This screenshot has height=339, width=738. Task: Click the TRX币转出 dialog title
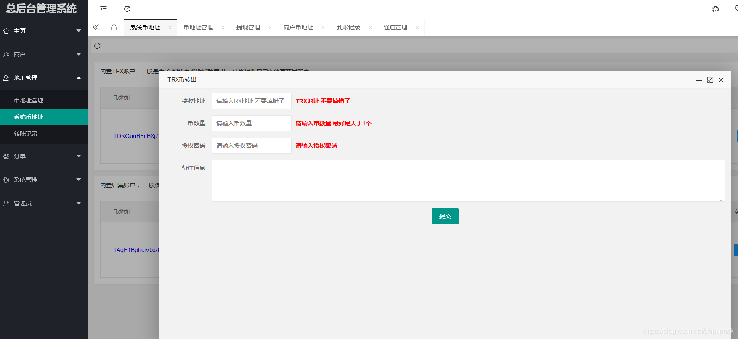182,79
